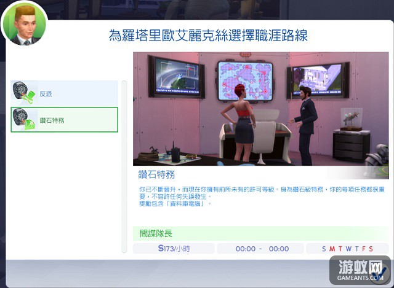
Task: Click the 間諜隊長 job title row
Action: click(260, 233)
